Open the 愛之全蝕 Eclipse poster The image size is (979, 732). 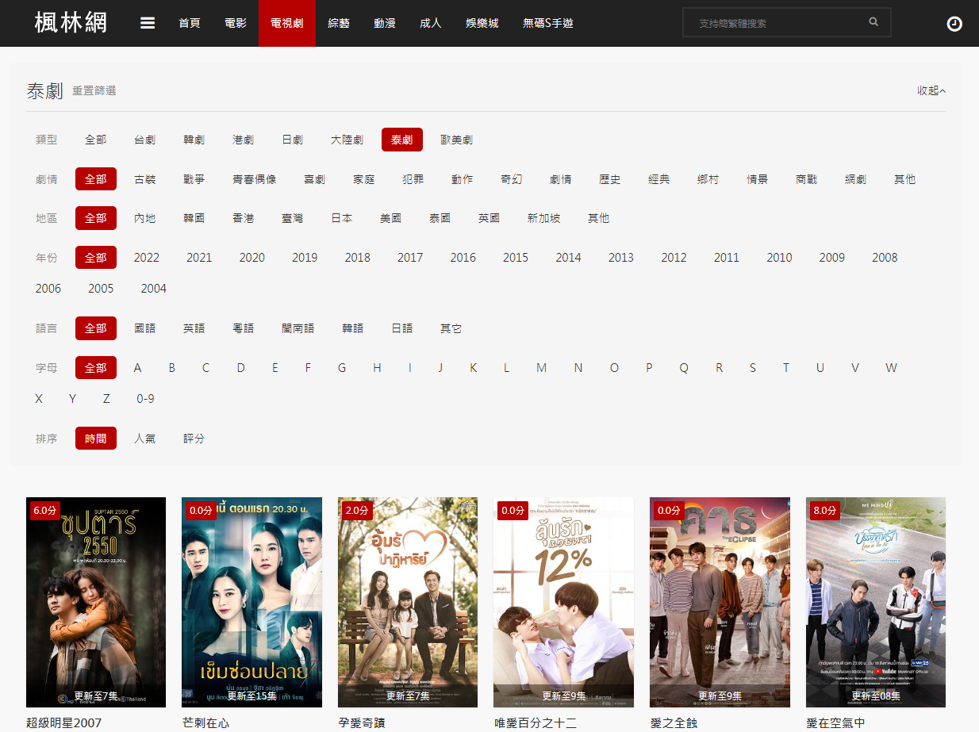coord(720,601)
